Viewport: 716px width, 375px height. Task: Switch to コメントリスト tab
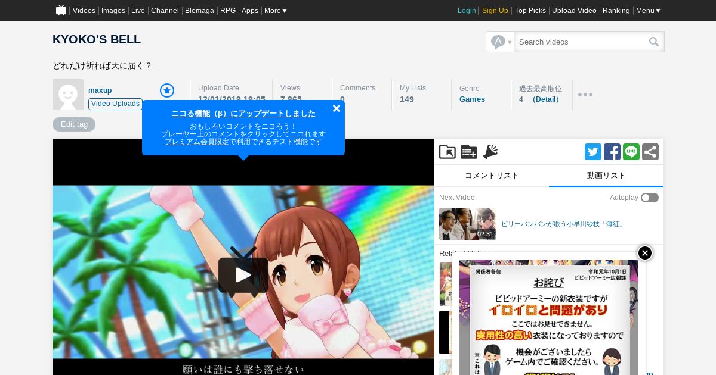(x=492, y=176)
